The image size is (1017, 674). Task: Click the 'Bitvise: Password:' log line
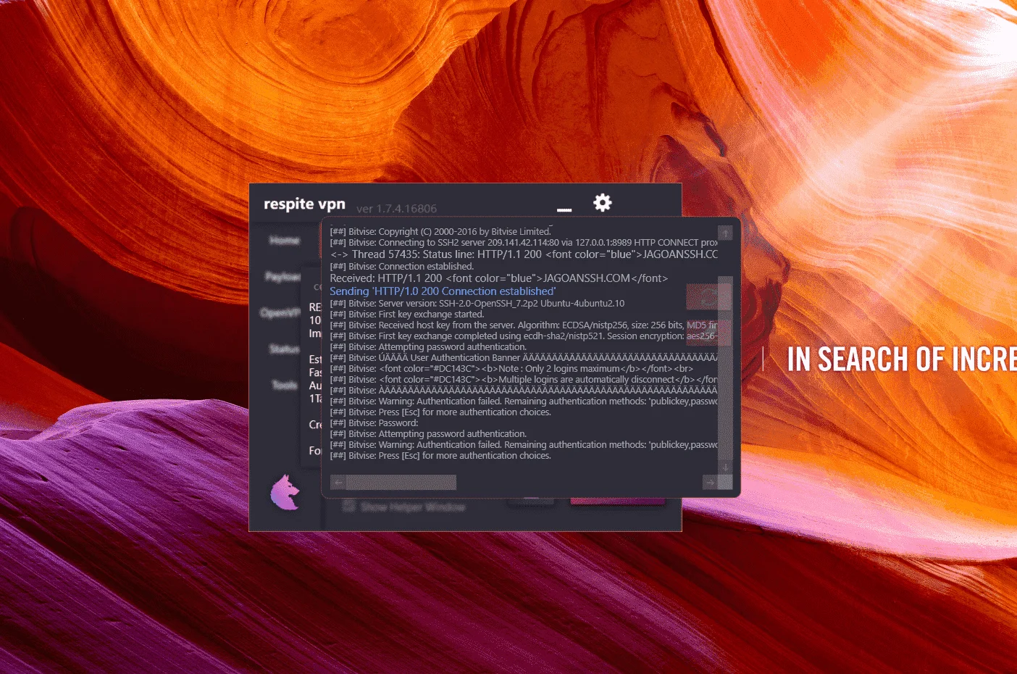pyautogui.click(x=374, y=423)
